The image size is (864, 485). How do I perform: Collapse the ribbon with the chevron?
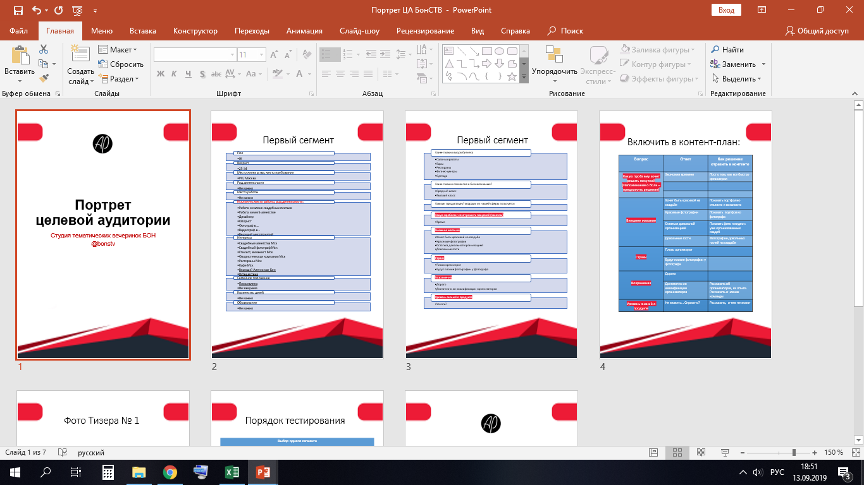(855, 93)
